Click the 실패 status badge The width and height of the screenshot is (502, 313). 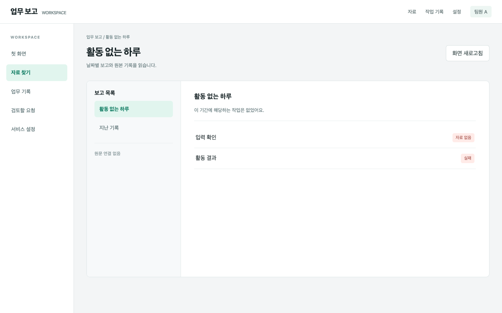coord(467,158)
